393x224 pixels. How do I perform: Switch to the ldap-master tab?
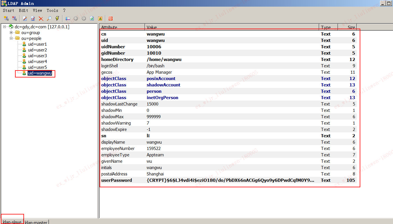pos(36,222)
